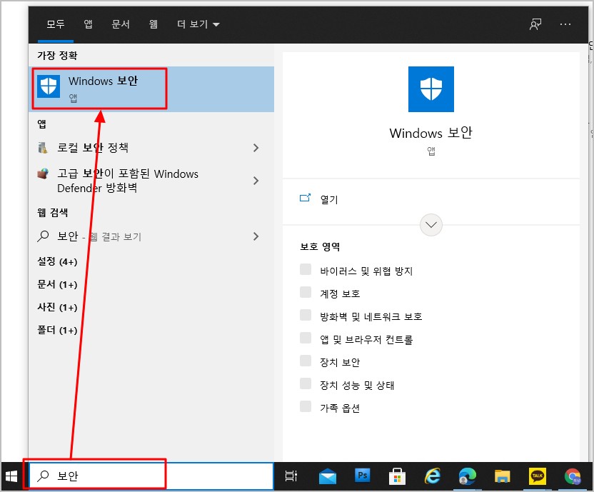Click the open-window icon next to 열기

click(305, 198)
